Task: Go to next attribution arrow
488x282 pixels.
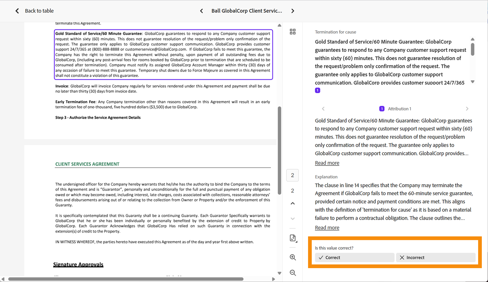Action: click(x=467, y=108)
